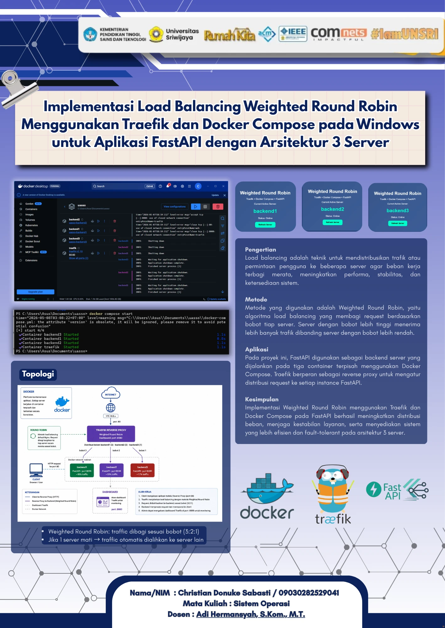
Task: Open Docker Hub in the sidebar
Action: [29, 236]
